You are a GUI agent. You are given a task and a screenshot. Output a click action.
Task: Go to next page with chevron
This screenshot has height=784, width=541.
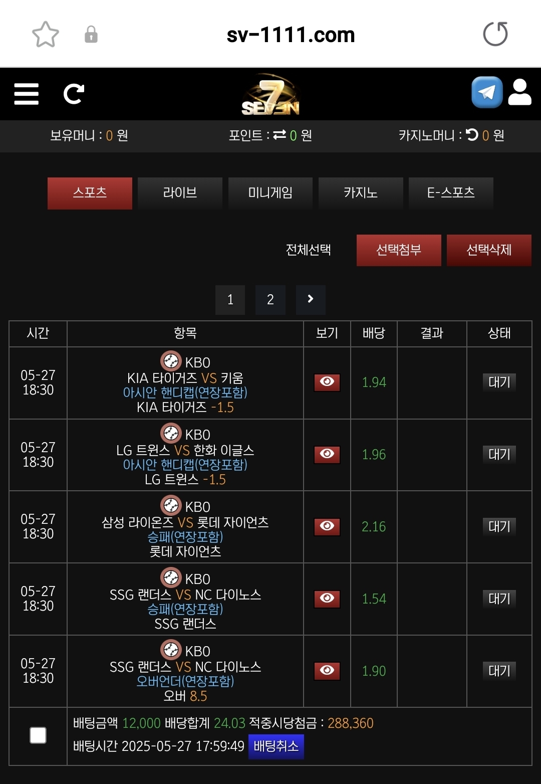click(x=311, y=300)
